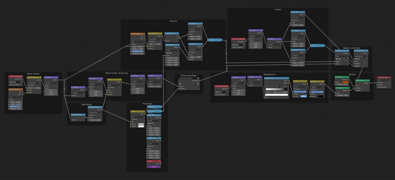Select the Split Roots frame label
Screen dimensions: 395x180
click(86, 105)
